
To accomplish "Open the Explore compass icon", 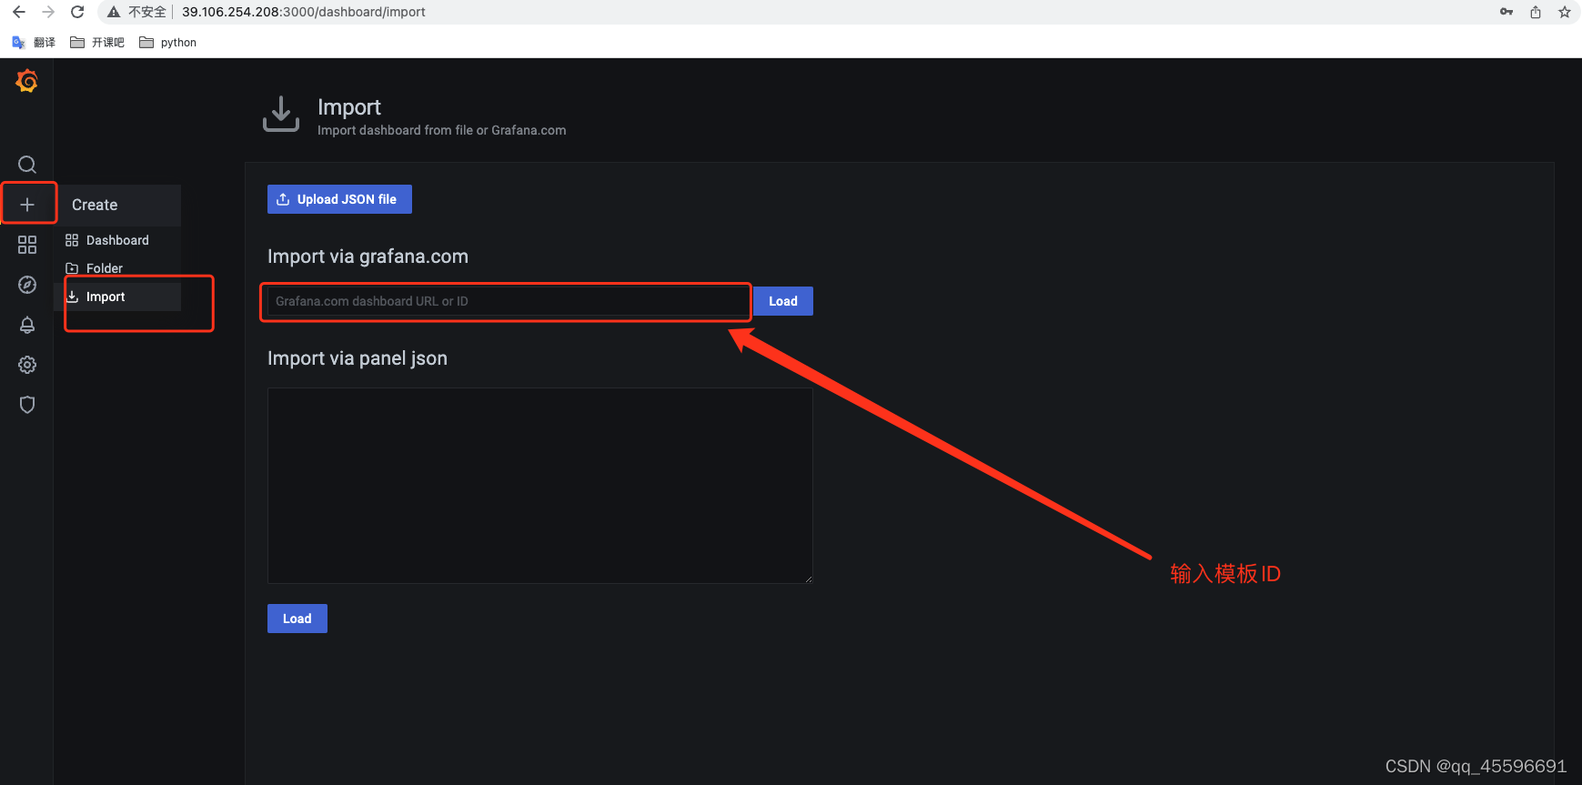I will coord(27,285).
